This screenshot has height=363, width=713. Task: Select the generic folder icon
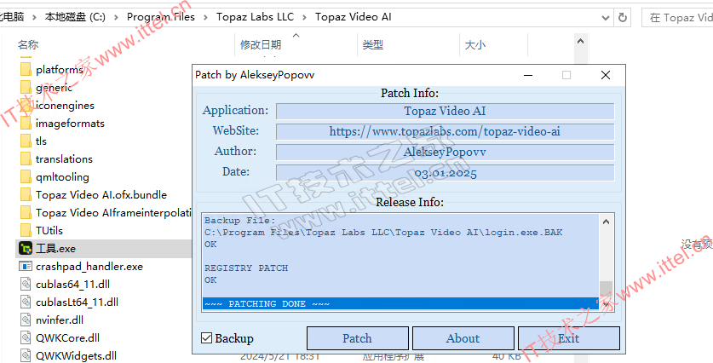point(26,87)
